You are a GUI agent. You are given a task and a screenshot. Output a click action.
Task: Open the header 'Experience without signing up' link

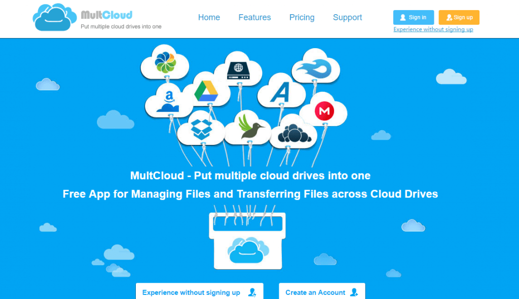(433, 29)
